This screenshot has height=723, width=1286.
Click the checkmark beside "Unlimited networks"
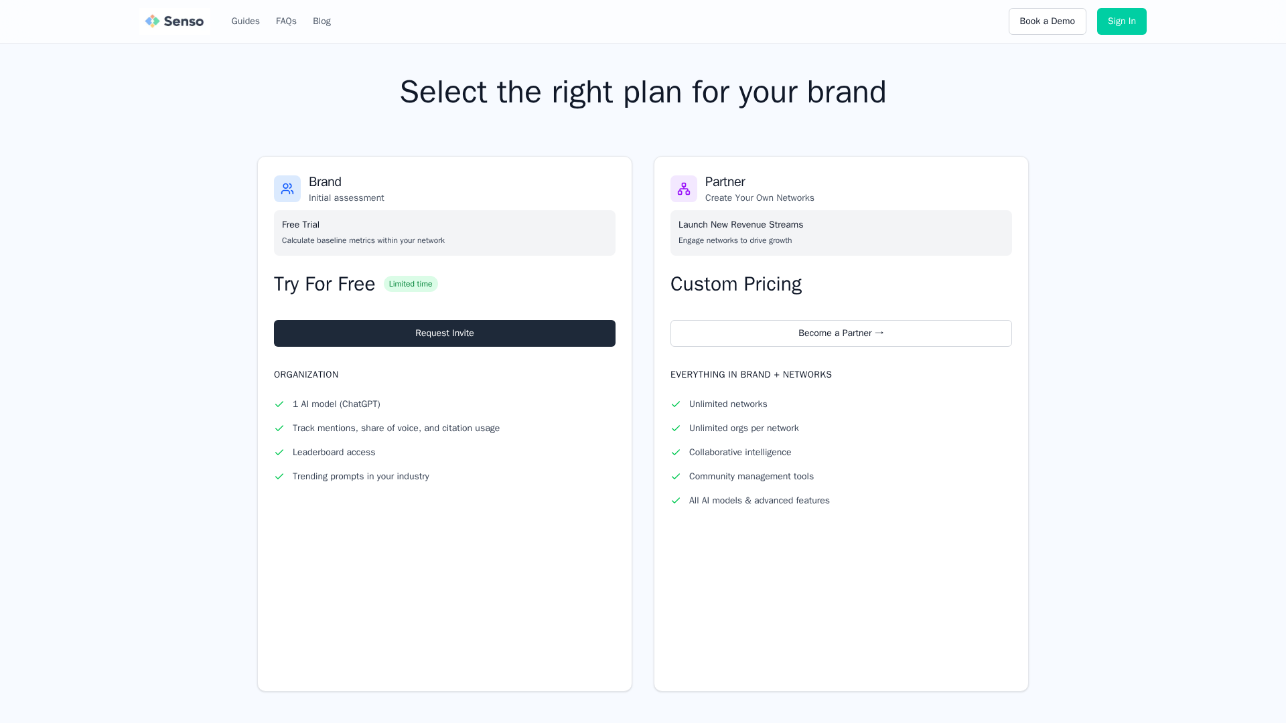pos(676,404)
